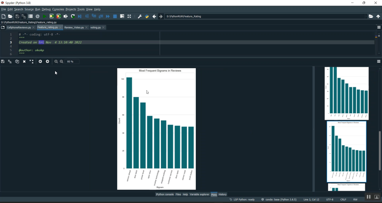Open the plots pane hamburger options menu
Image resolution: width=382 pixels, height=203 pixels.
pyautogui.click(x=379, y=62)
